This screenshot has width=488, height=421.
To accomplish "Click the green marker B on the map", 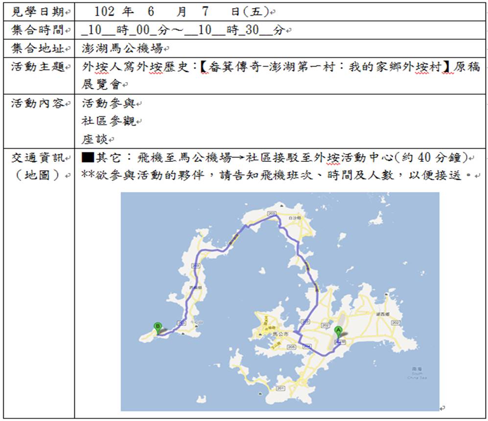I will [x=157, y=327].
